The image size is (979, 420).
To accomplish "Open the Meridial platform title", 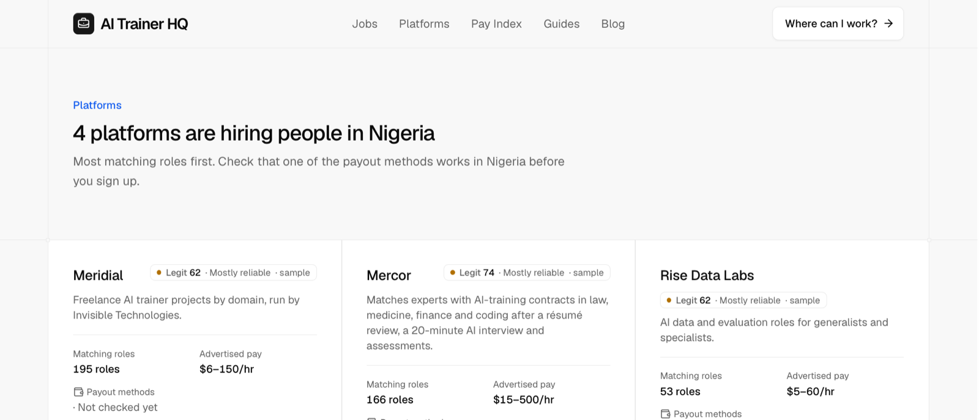I will (x=98, y=275).
